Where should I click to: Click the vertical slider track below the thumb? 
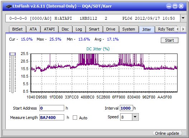click(x=13, y=74)
